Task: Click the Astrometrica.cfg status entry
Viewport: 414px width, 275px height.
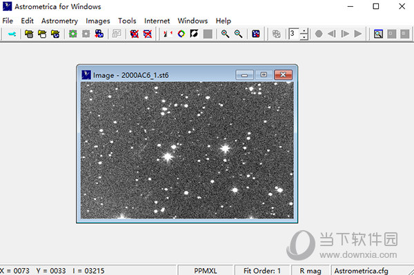Action: coord(361,270)
